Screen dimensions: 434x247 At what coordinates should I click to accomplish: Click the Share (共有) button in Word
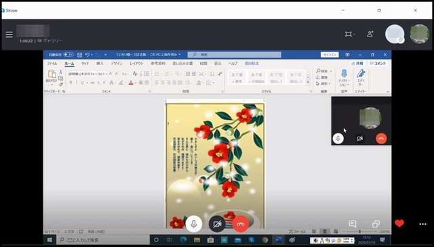[x=357, y=63]
